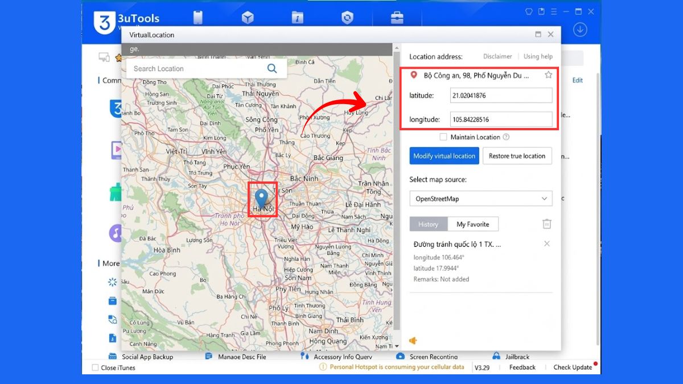
Task: Click the latitude input field
Action: tap(501, 96)
